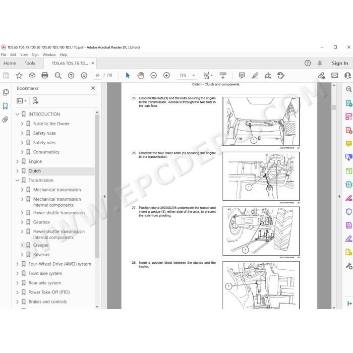Screen dimensions: 353x353
Task: Select the Highlight text pen tool
Action: (255, 76)
